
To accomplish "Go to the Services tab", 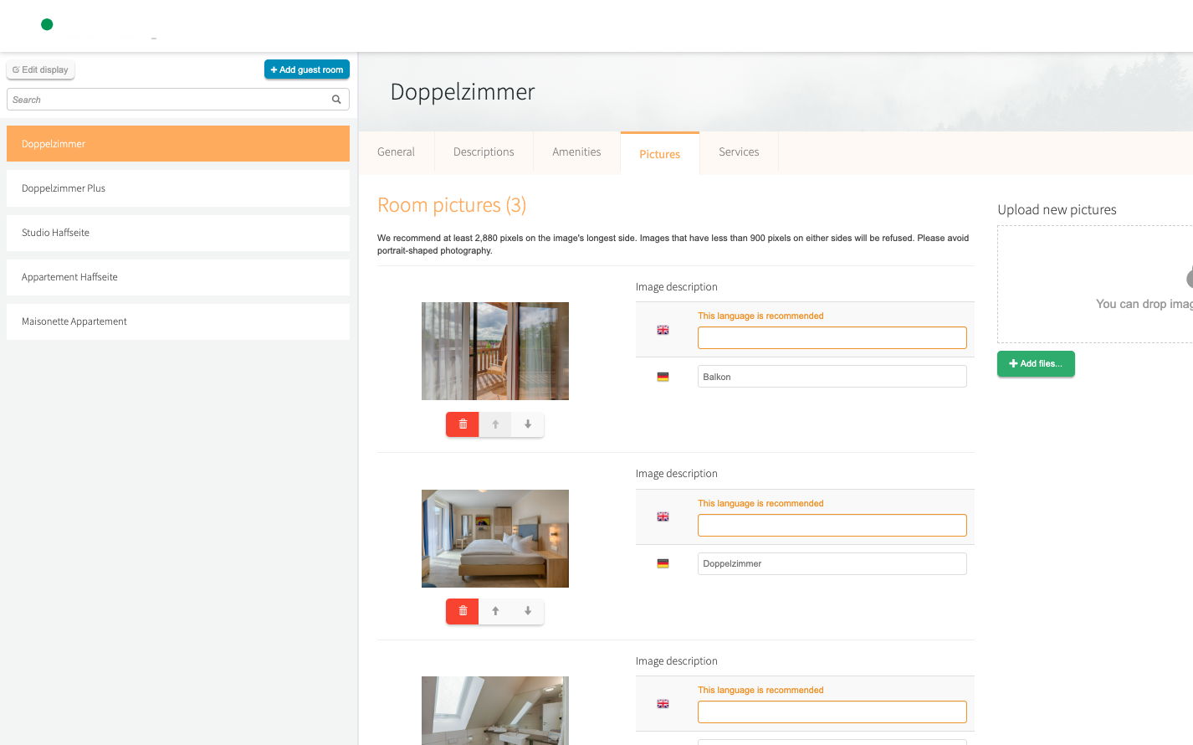I will [x=739, y=152].
